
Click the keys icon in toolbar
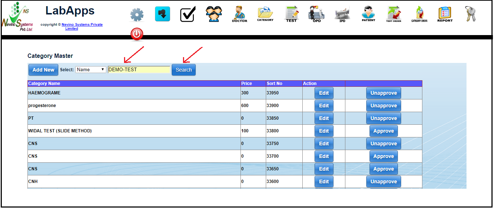pos(470,14)
